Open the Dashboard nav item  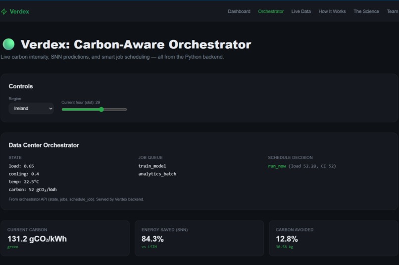239,11
